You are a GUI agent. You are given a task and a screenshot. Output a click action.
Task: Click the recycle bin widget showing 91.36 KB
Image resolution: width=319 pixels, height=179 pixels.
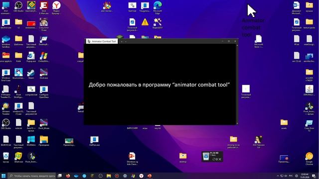(x=212, y=157)
